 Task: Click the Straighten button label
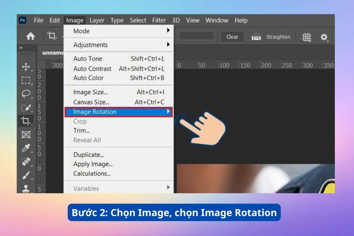[x=278, y=37]
